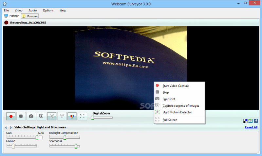Click the dark red recording indicator icon
Viewport: 262px width, 156px height.
(6, 23)
